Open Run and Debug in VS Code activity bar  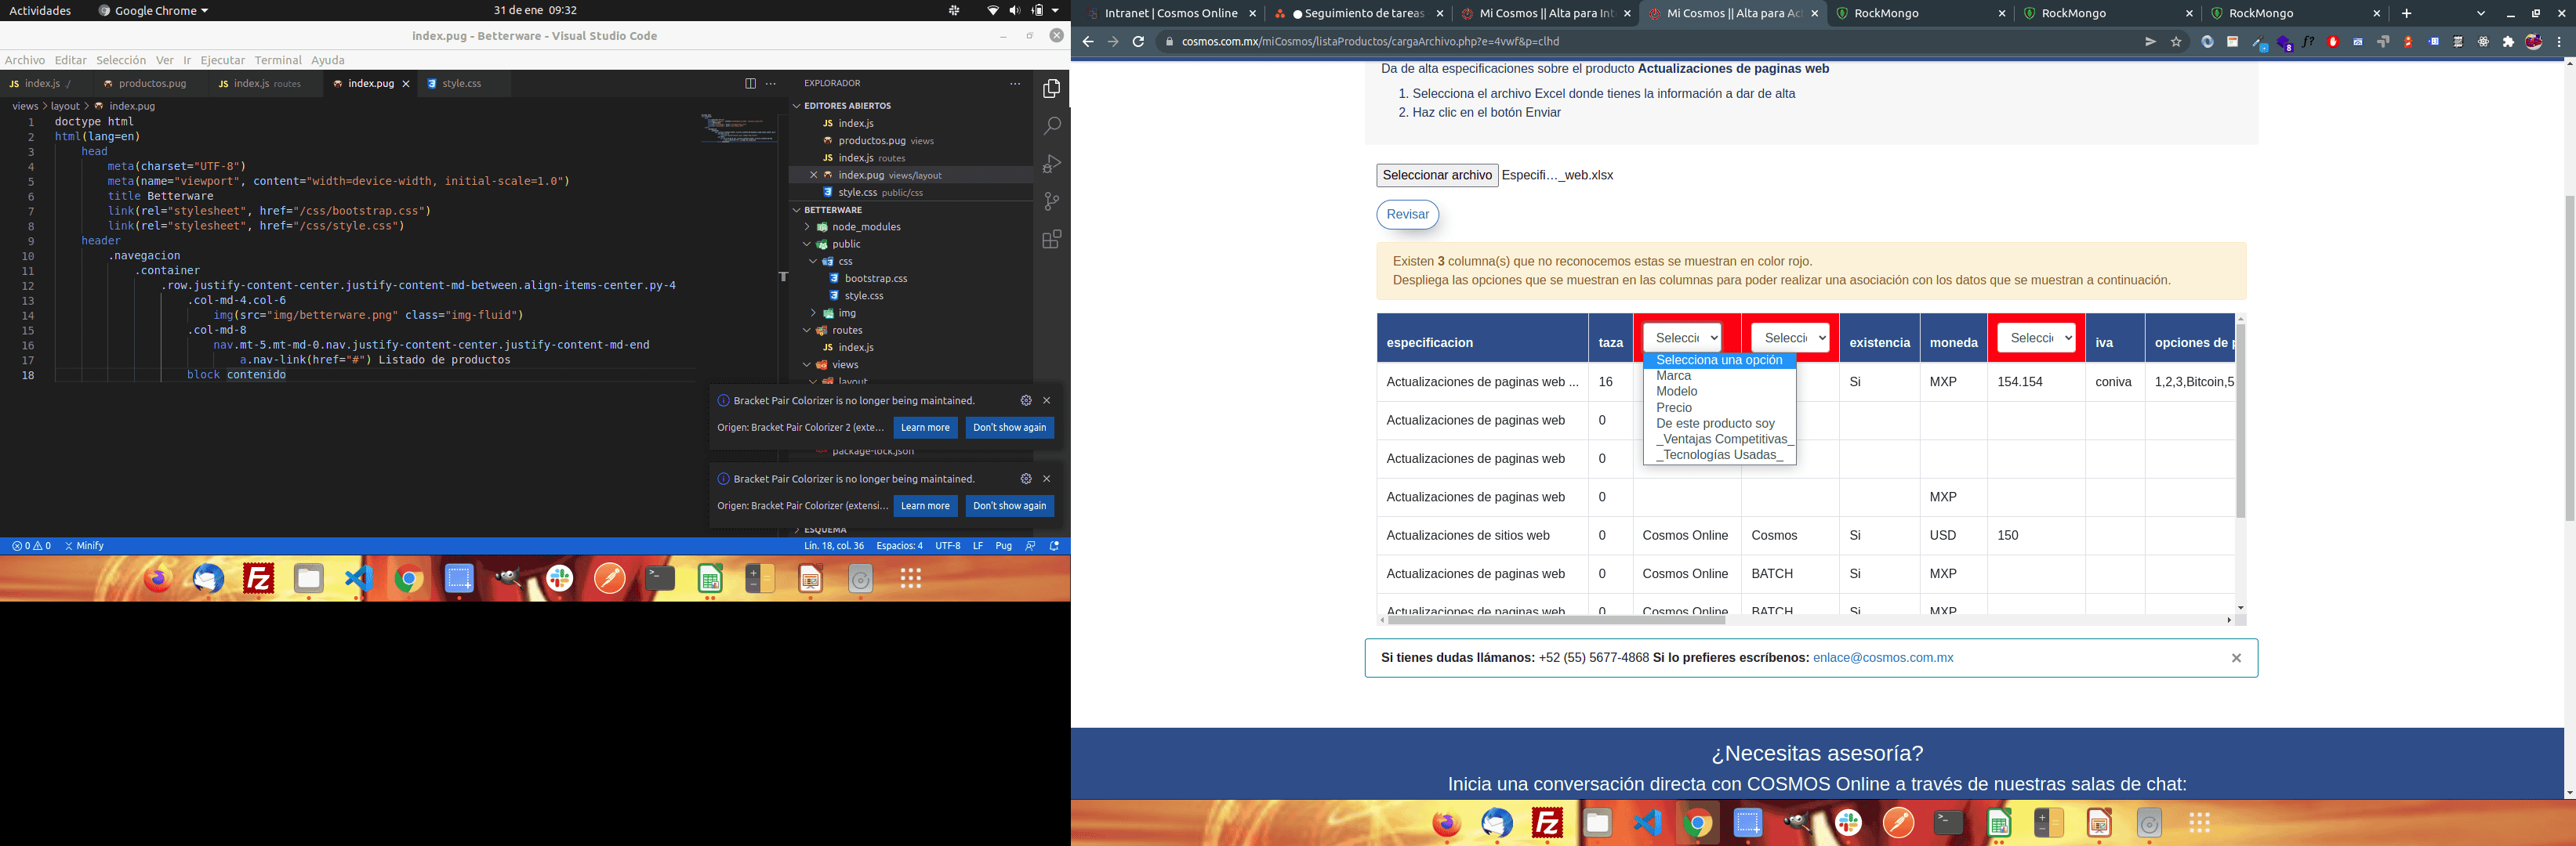click(1051, 164)
